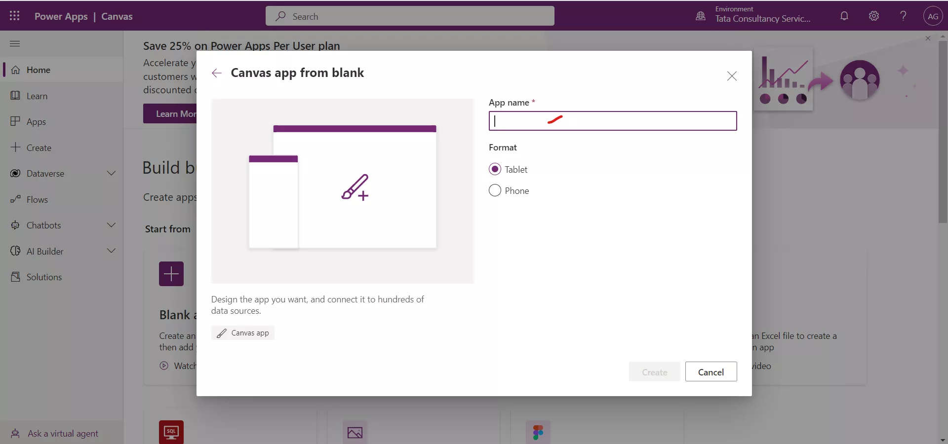Viewport: 948px width, 444px height.
Task: Click the Learn More banner button
Action: click(x=170, y=113)
